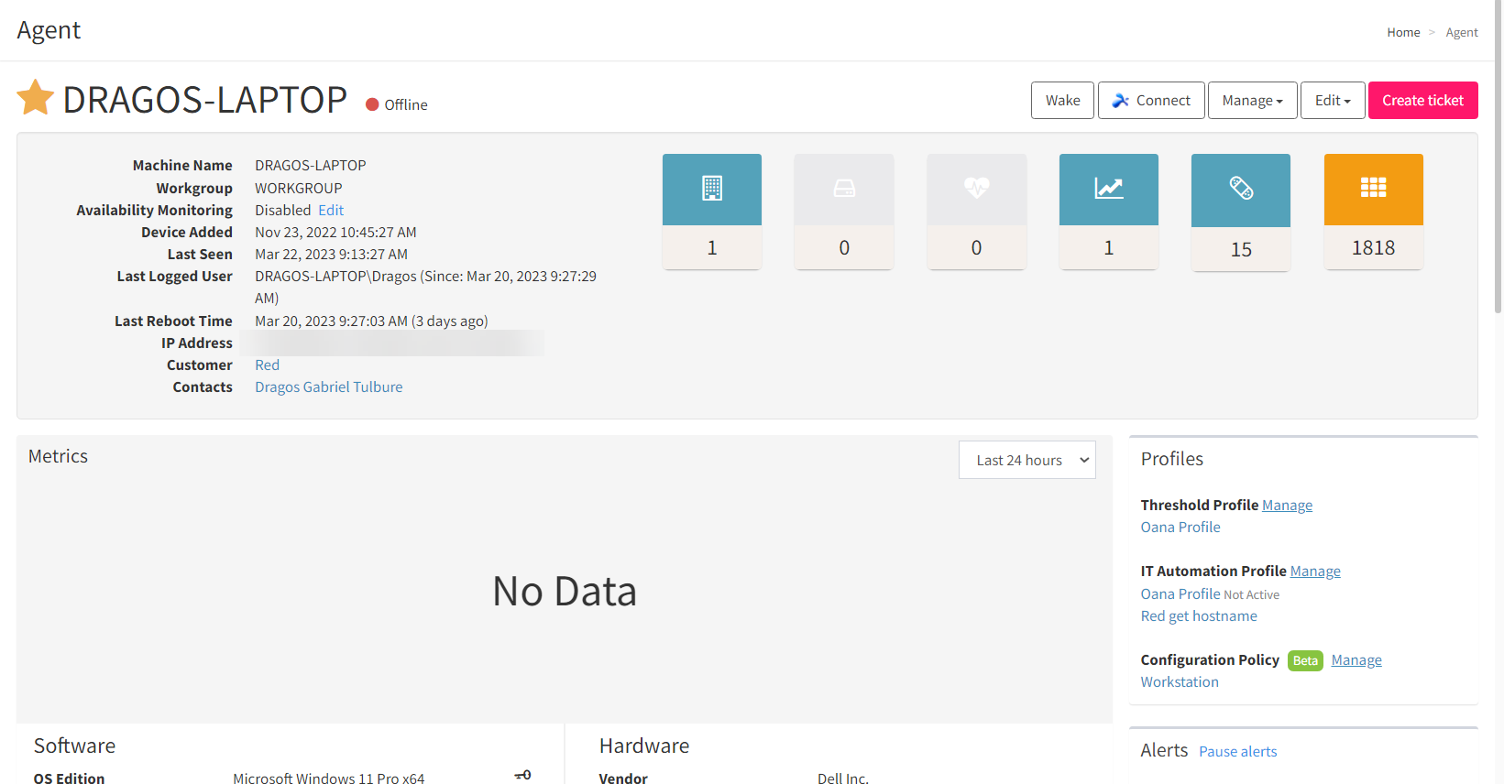Screen dimensions: 1504x784
Task: Click Manage next to Threshold Profile
Action: tap(1287, 505)
